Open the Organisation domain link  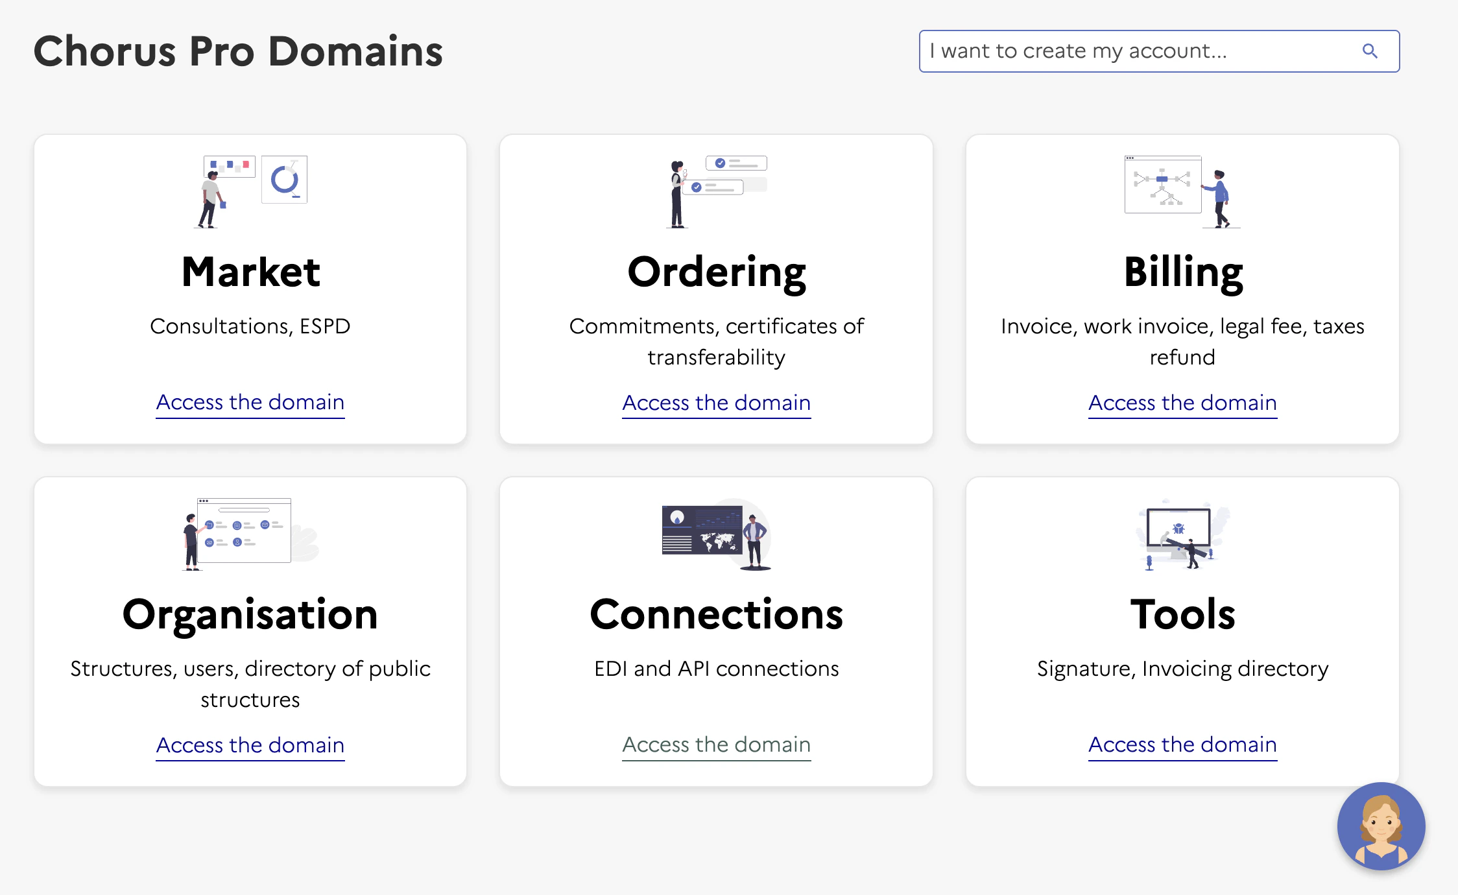pos(250,745)
